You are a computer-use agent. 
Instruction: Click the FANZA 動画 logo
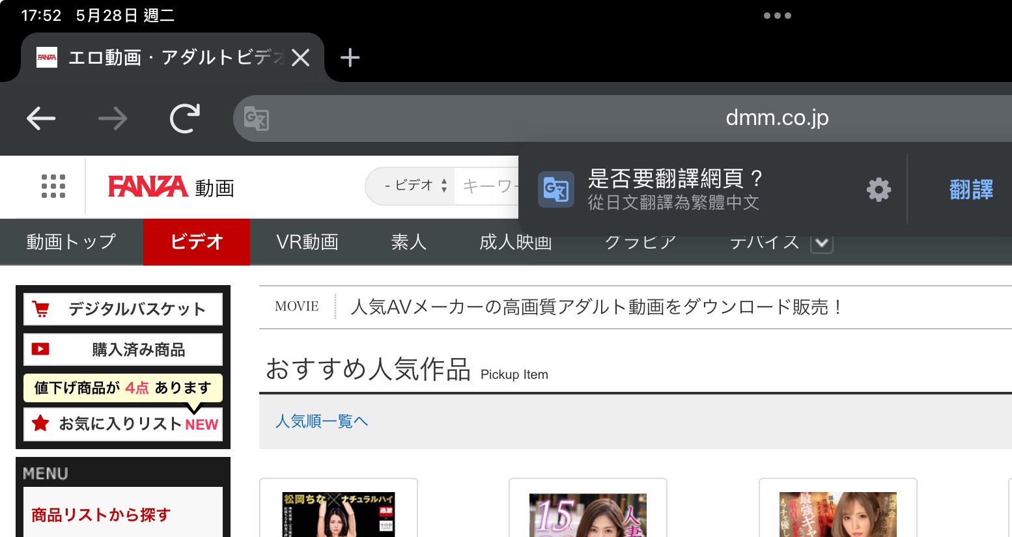pos(171,187)
